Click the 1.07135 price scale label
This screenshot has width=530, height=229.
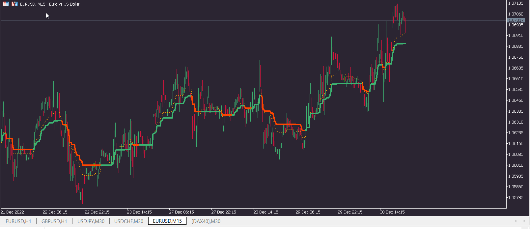pos(516,3)
